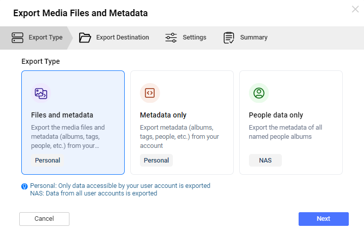364x236 pixels.
Task: Click the Summary checklist icon
Action: click(229, 37)
